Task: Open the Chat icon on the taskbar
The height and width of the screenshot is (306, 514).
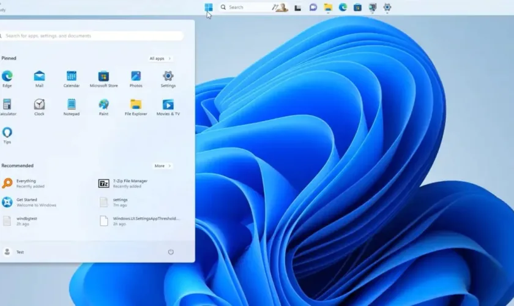Action: click(x=313, y=7)
